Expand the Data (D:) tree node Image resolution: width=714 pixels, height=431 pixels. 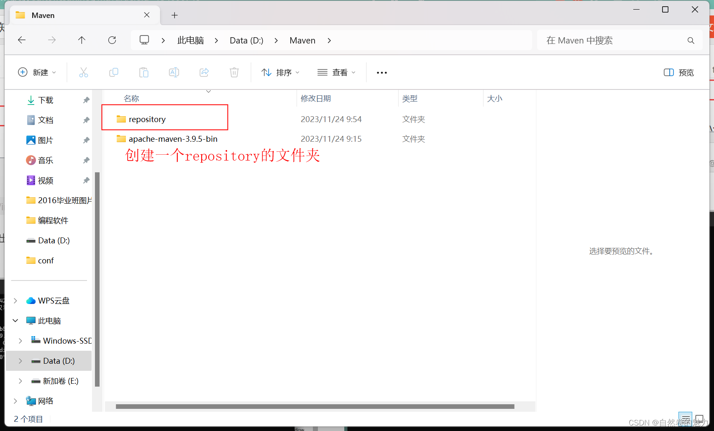[20, 361]
